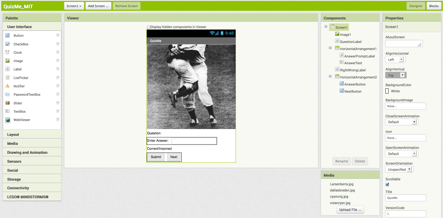
Task: Click the AboutScreen text area
Action: 404,44
